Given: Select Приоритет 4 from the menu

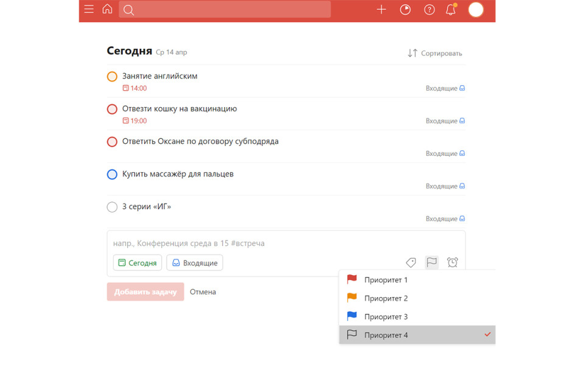Looking at the screenshot, I should (x=417, y=335).
